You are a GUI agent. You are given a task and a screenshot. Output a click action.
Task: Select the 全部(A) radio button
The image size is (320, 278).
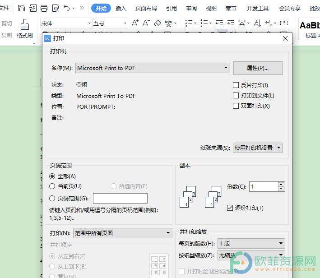coord(52,176)
